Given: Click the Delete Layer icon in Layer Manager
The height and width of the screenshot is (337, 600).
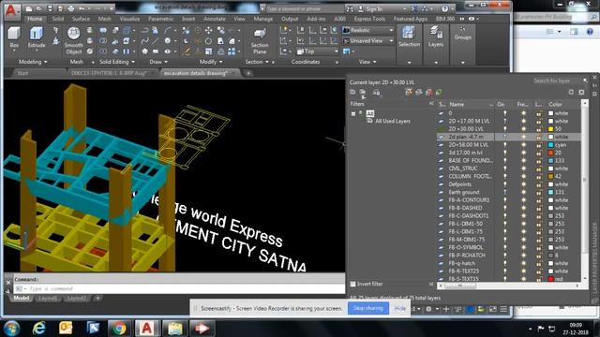Looking at the screenshot, I should point(429,92).
